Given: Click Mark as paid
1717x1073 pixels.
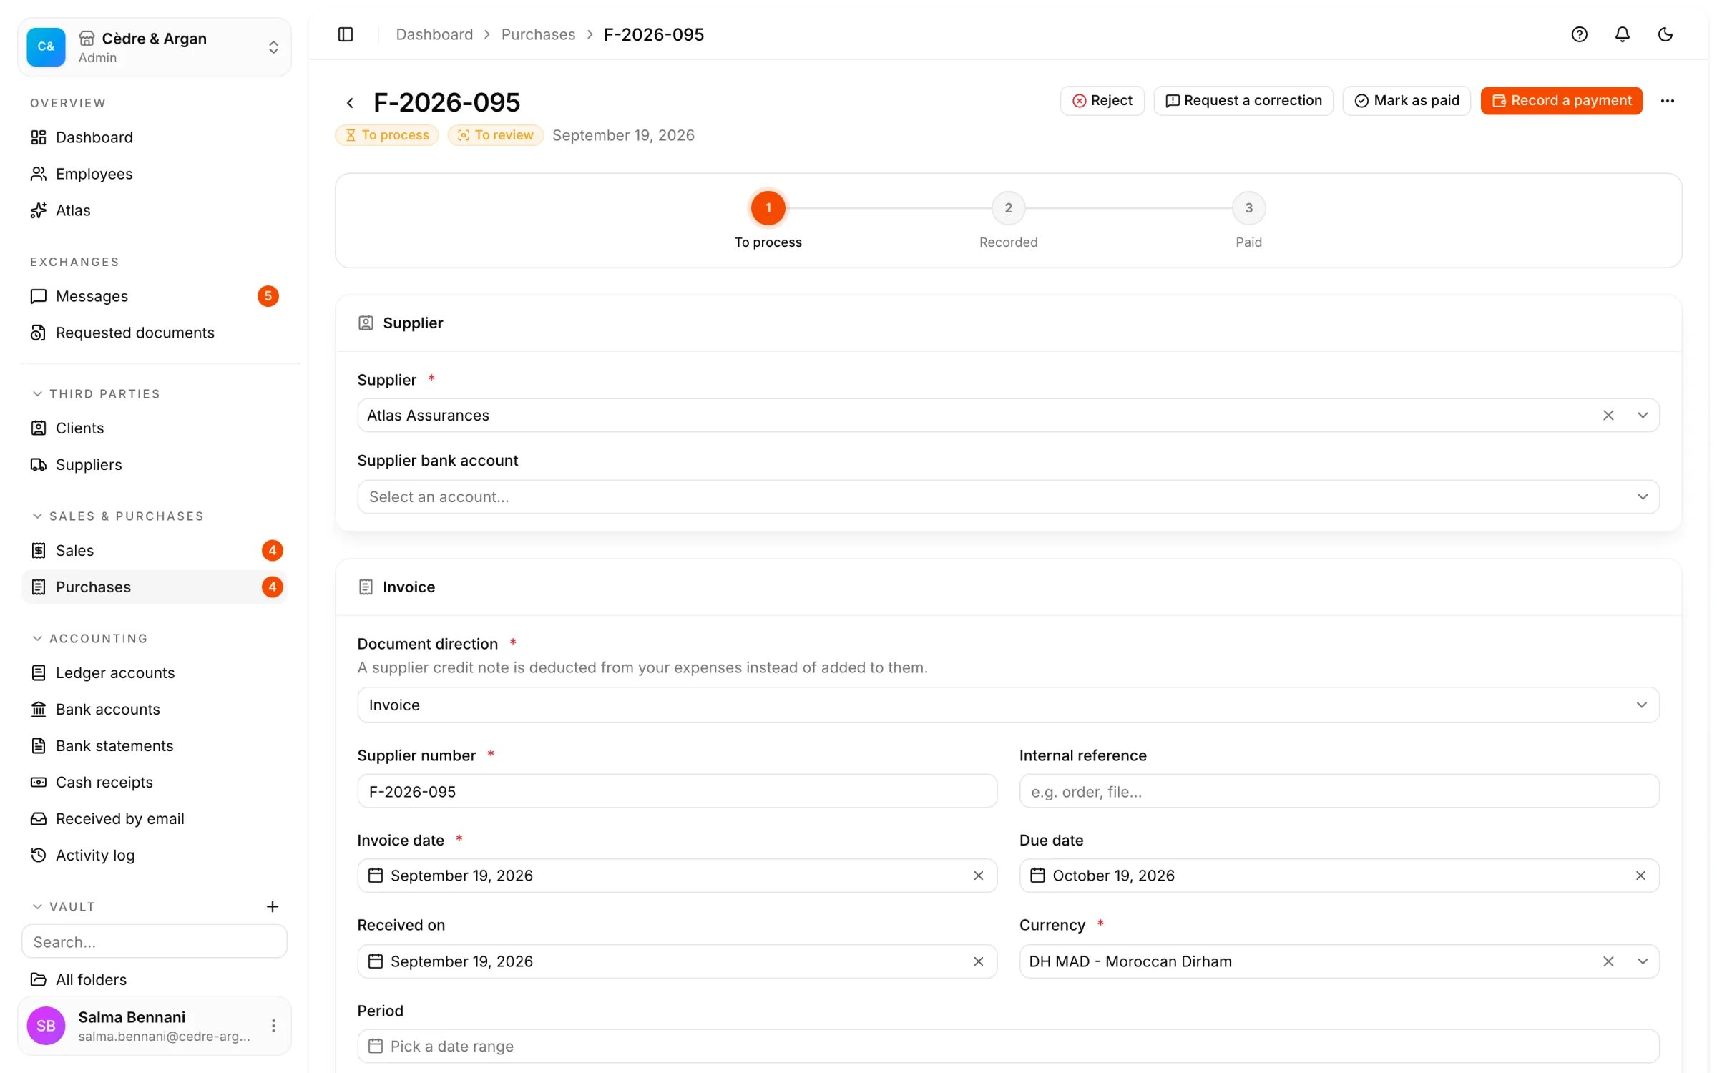Looking at the screenshot, I should [x=1406, y=101].
